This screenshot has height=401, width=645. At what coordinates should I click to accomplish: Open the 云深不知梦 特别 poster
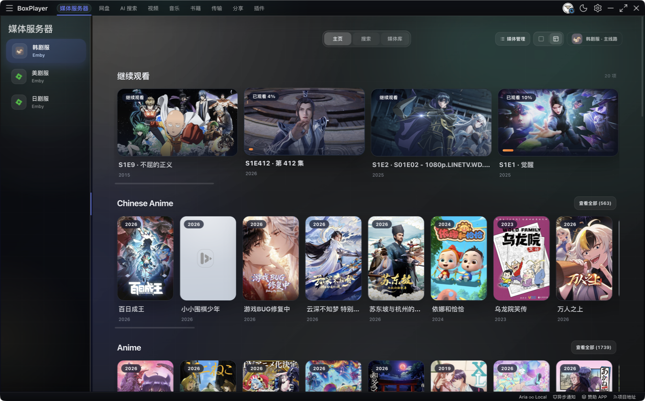[x=334, y=258]
